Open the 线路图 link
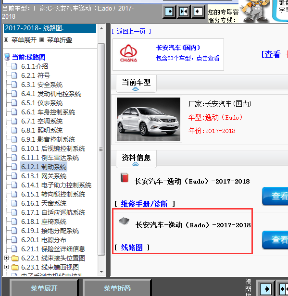 (x=132, y=247)
